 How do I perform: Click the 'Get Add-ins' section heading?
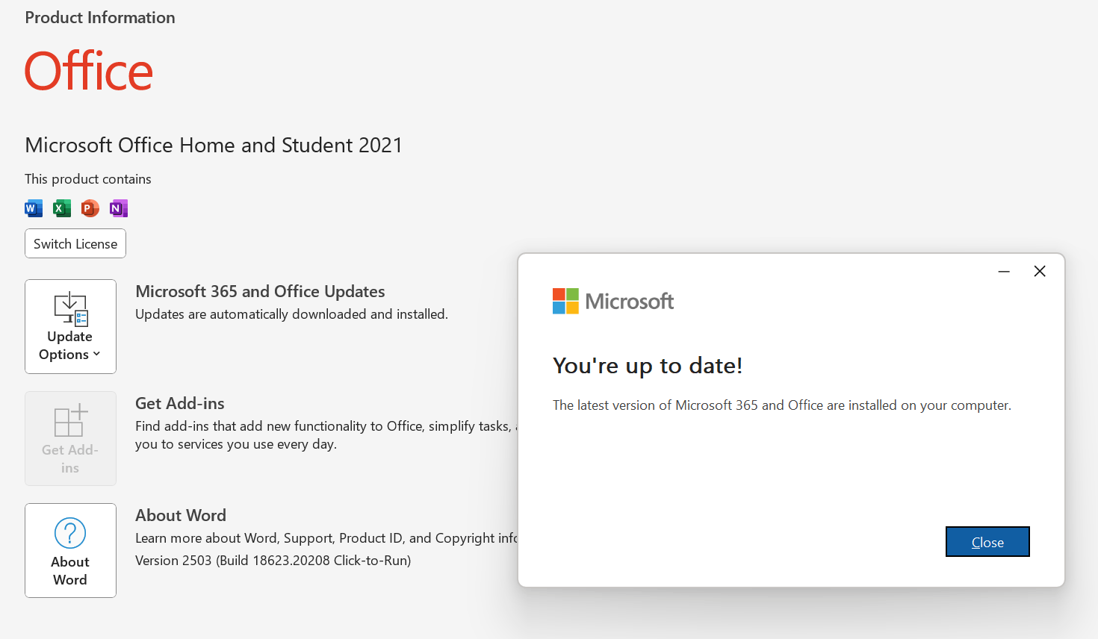pyautogui.click(x=180, y=403)
